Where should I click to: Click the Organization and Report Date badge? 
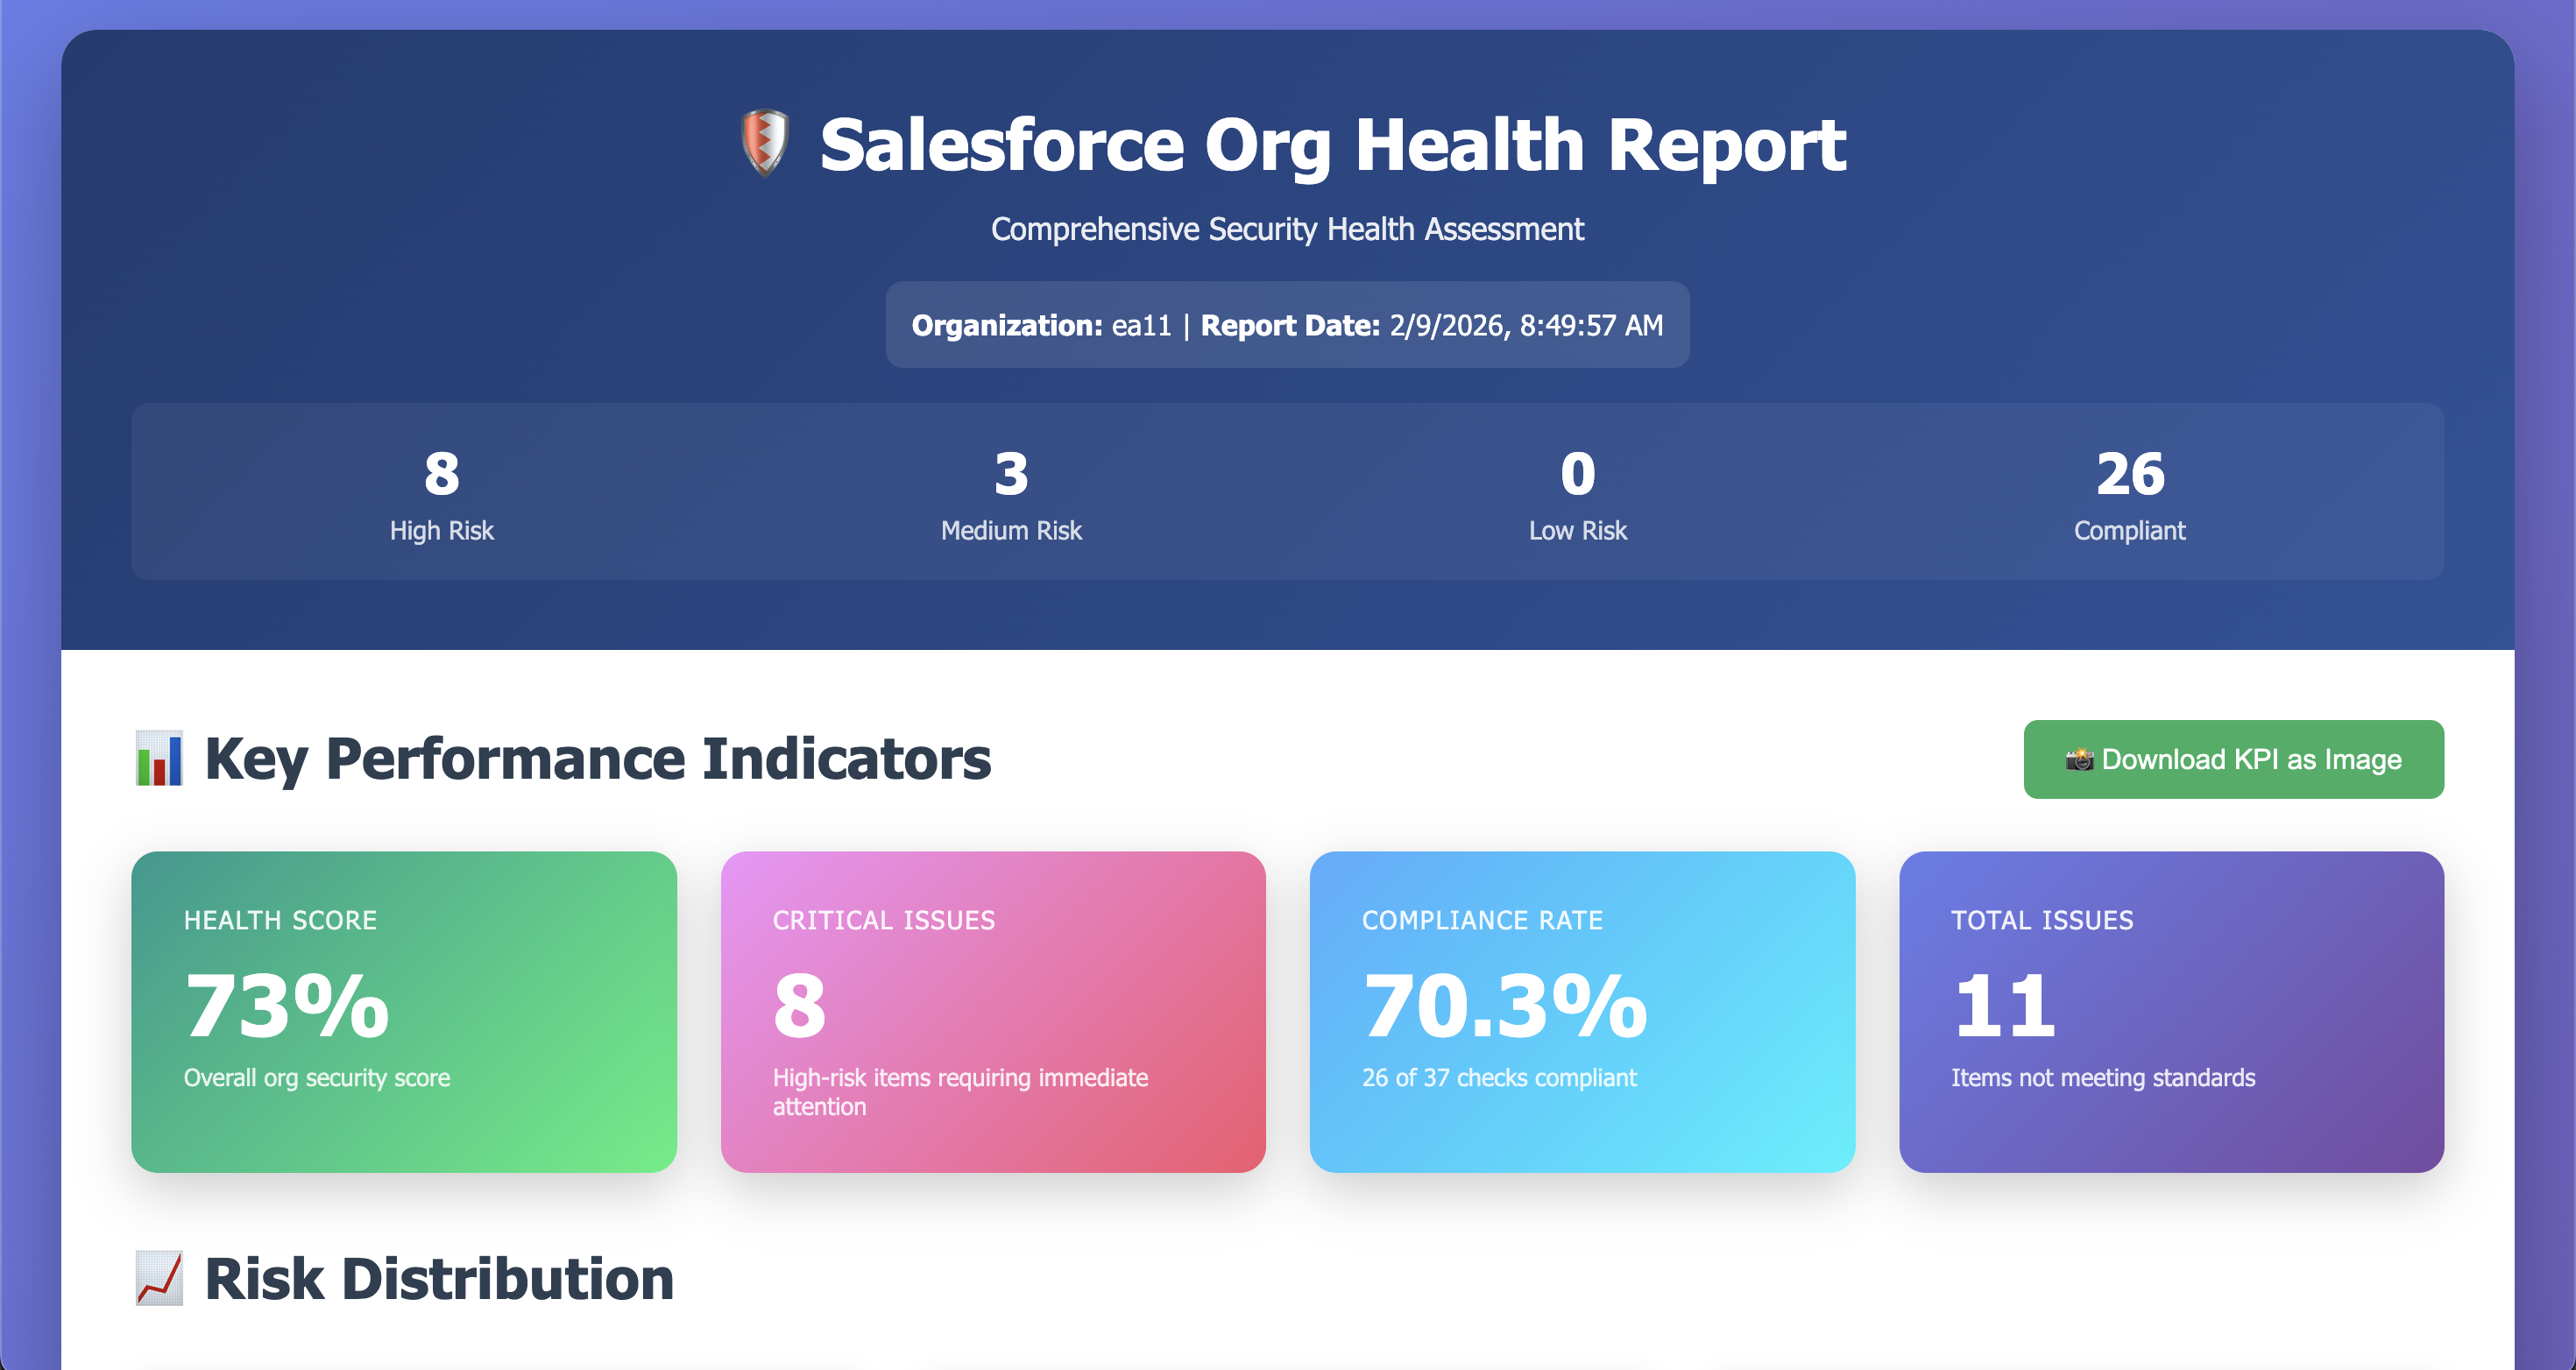[x=1287, y=325]
